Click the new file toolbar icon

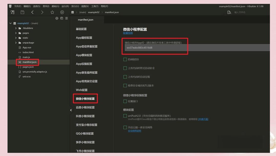click(13, 12)
